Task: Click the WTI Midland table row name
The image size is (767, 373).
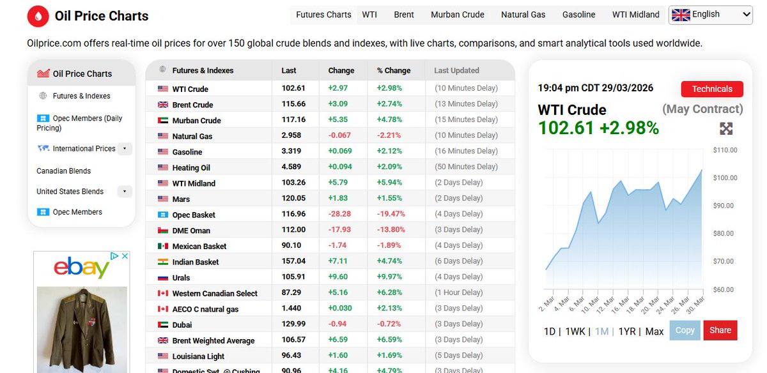Action: pyautogui.click(x=194, y=183)
